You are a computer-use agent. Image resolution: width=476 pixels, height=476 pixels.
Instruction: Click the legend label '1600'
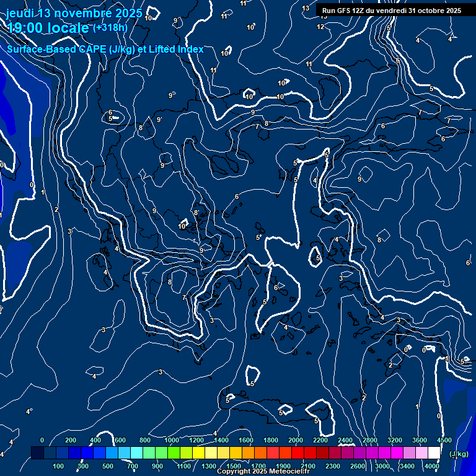pyautogui.click(x=246, y=440)
